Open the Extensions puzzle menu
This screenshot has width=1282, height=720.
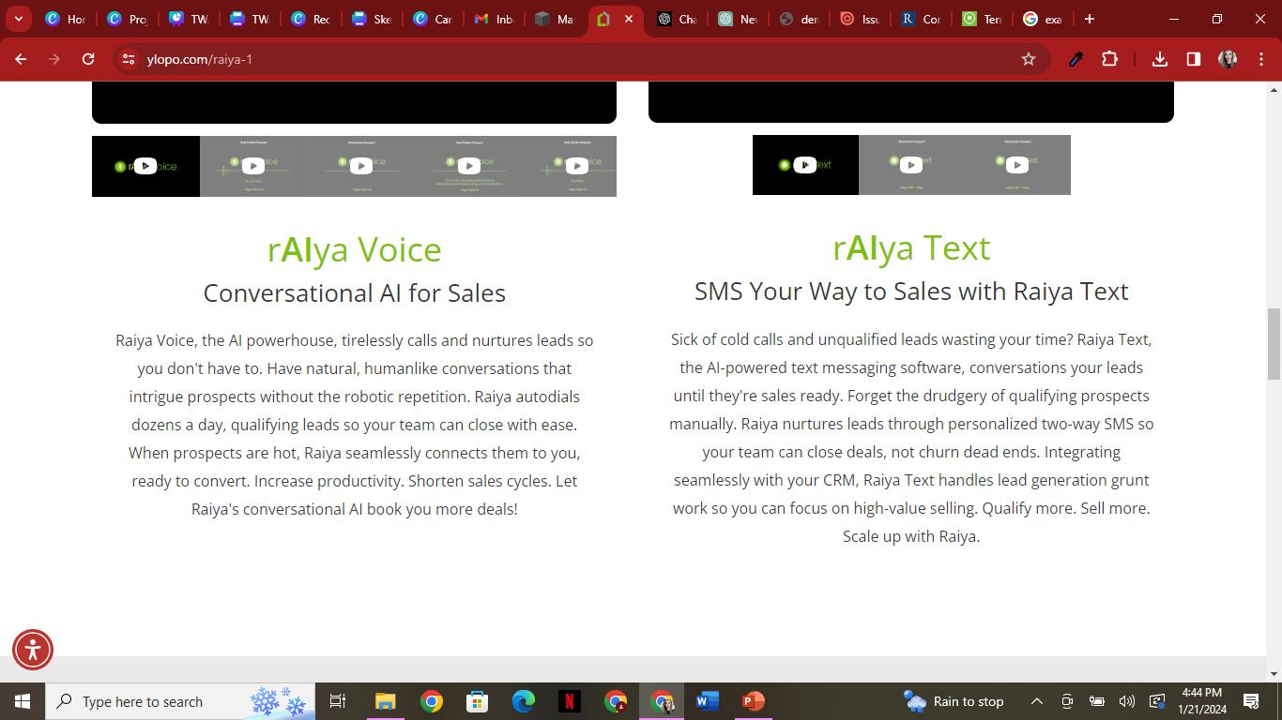click(1110, 59)
